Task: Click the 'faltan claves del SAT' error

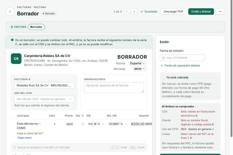Action: coord(197,136)
